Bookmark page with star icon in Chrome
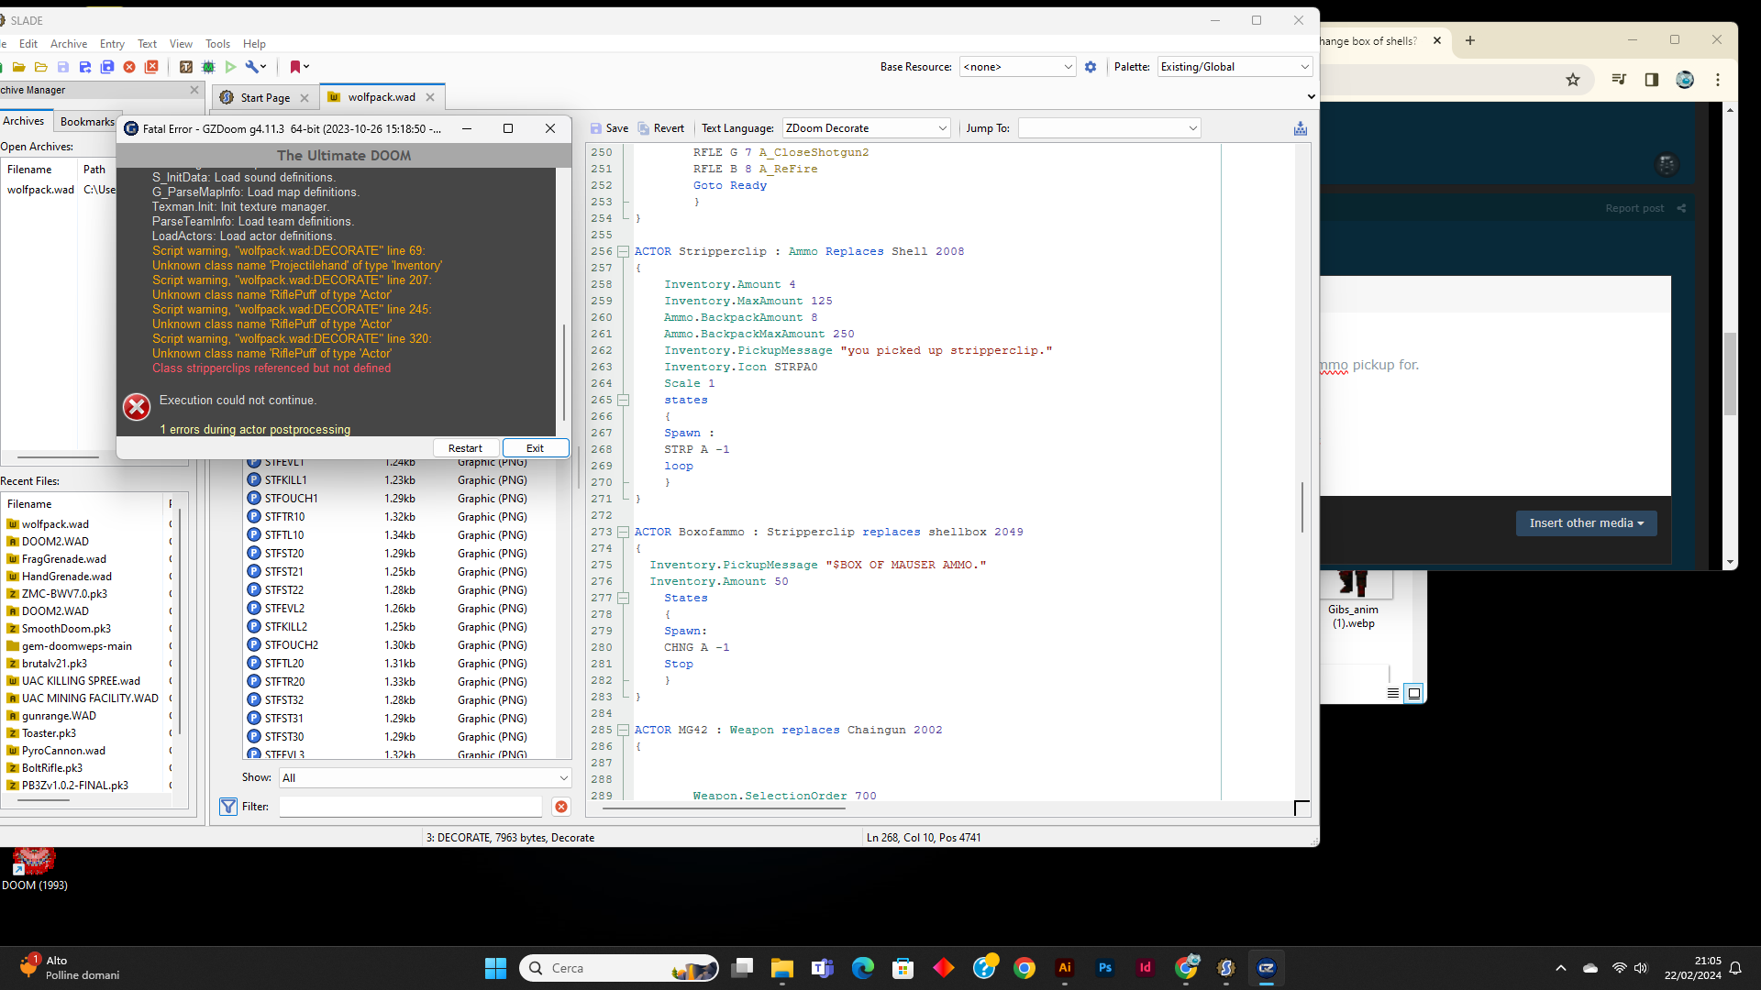The width and height of the screenshot is (1761, 990). [1572, 80]
